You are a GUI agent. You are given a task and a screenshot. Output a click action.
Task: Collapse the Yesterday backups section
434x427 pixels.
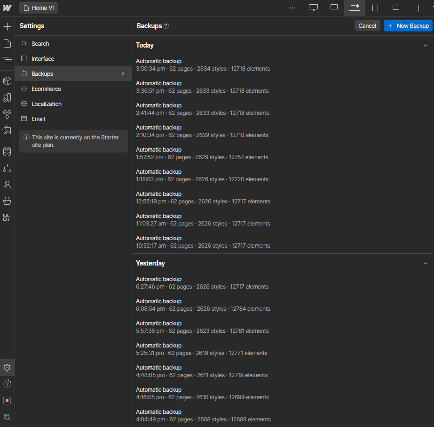click(x=426, y=263)
